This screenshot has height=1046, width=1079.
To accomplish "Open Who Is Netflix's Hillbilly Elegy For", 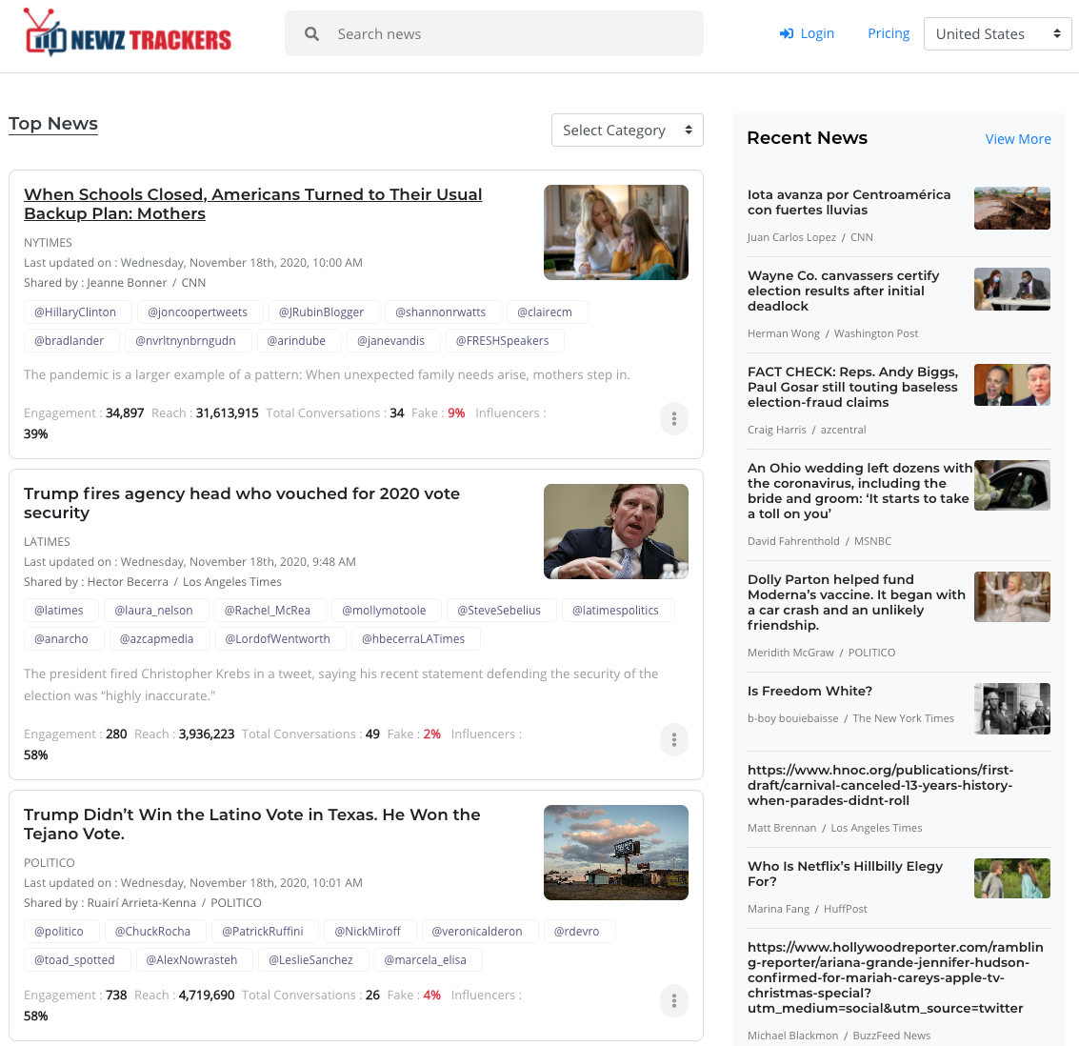I will 845,874.
